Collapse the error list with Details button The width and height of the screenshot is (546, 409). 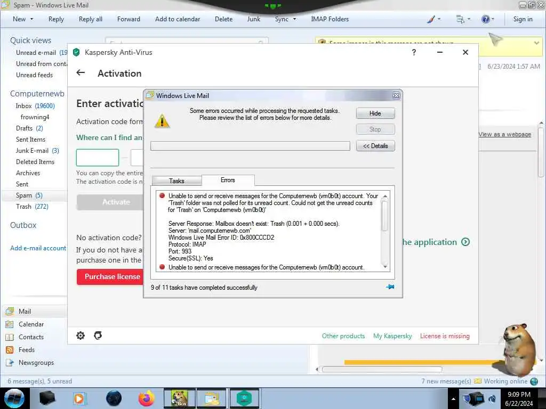tap(375, 146)
